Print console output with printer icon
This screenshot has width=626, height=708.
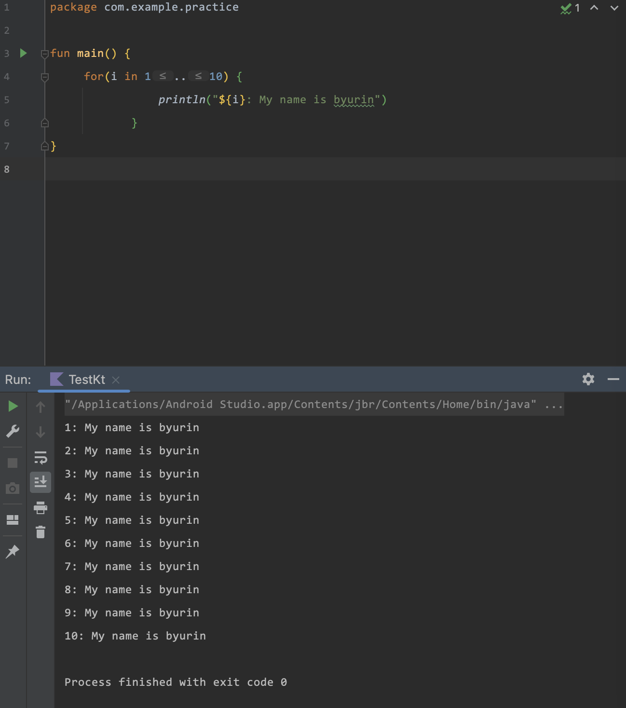(x=41, y=507)
